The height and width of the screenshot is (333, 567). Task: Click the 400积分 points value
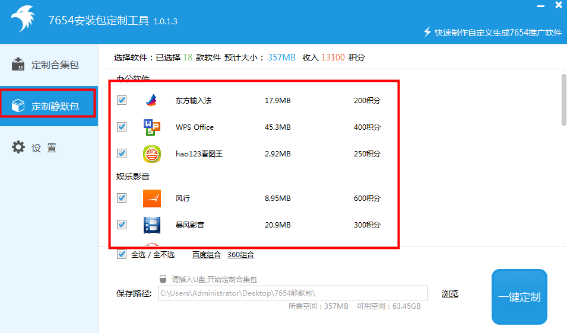pos(367,127)
